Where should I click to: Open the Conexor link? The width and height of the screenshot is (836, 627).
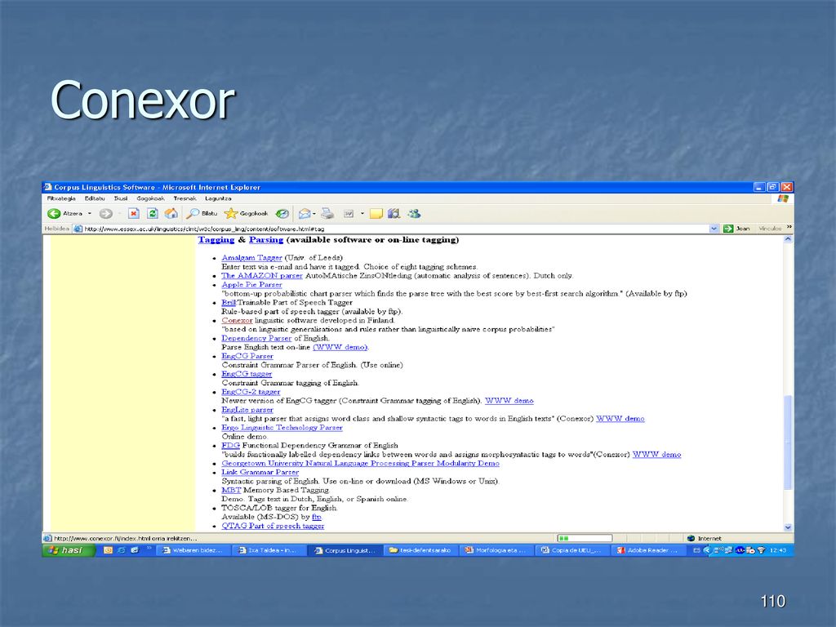237,320
